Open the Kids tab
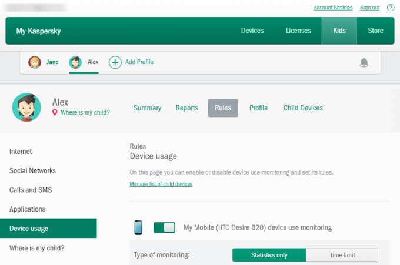 (x=339, y=31)
